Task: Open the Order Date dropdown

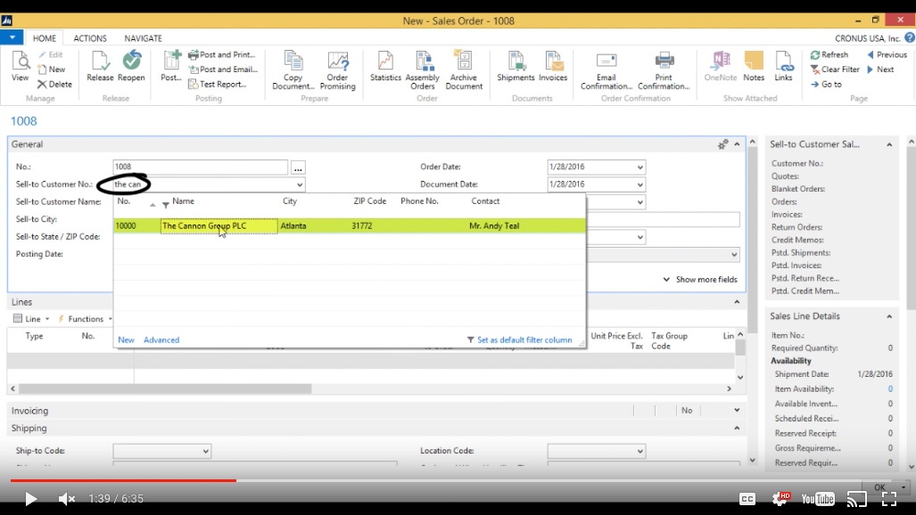Action: pyautogui.click(x=640, y=167)
